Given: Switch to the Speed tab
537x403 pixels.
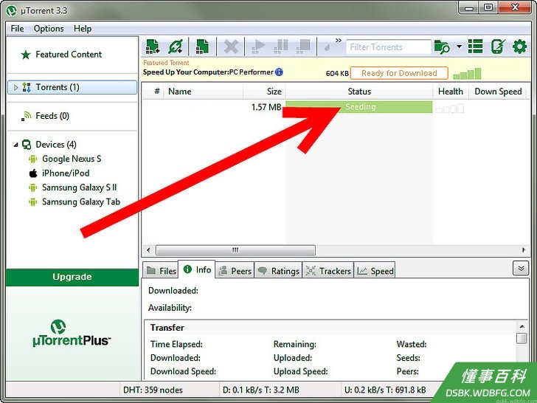Looking at the screenshot, I should pos(375,271).
